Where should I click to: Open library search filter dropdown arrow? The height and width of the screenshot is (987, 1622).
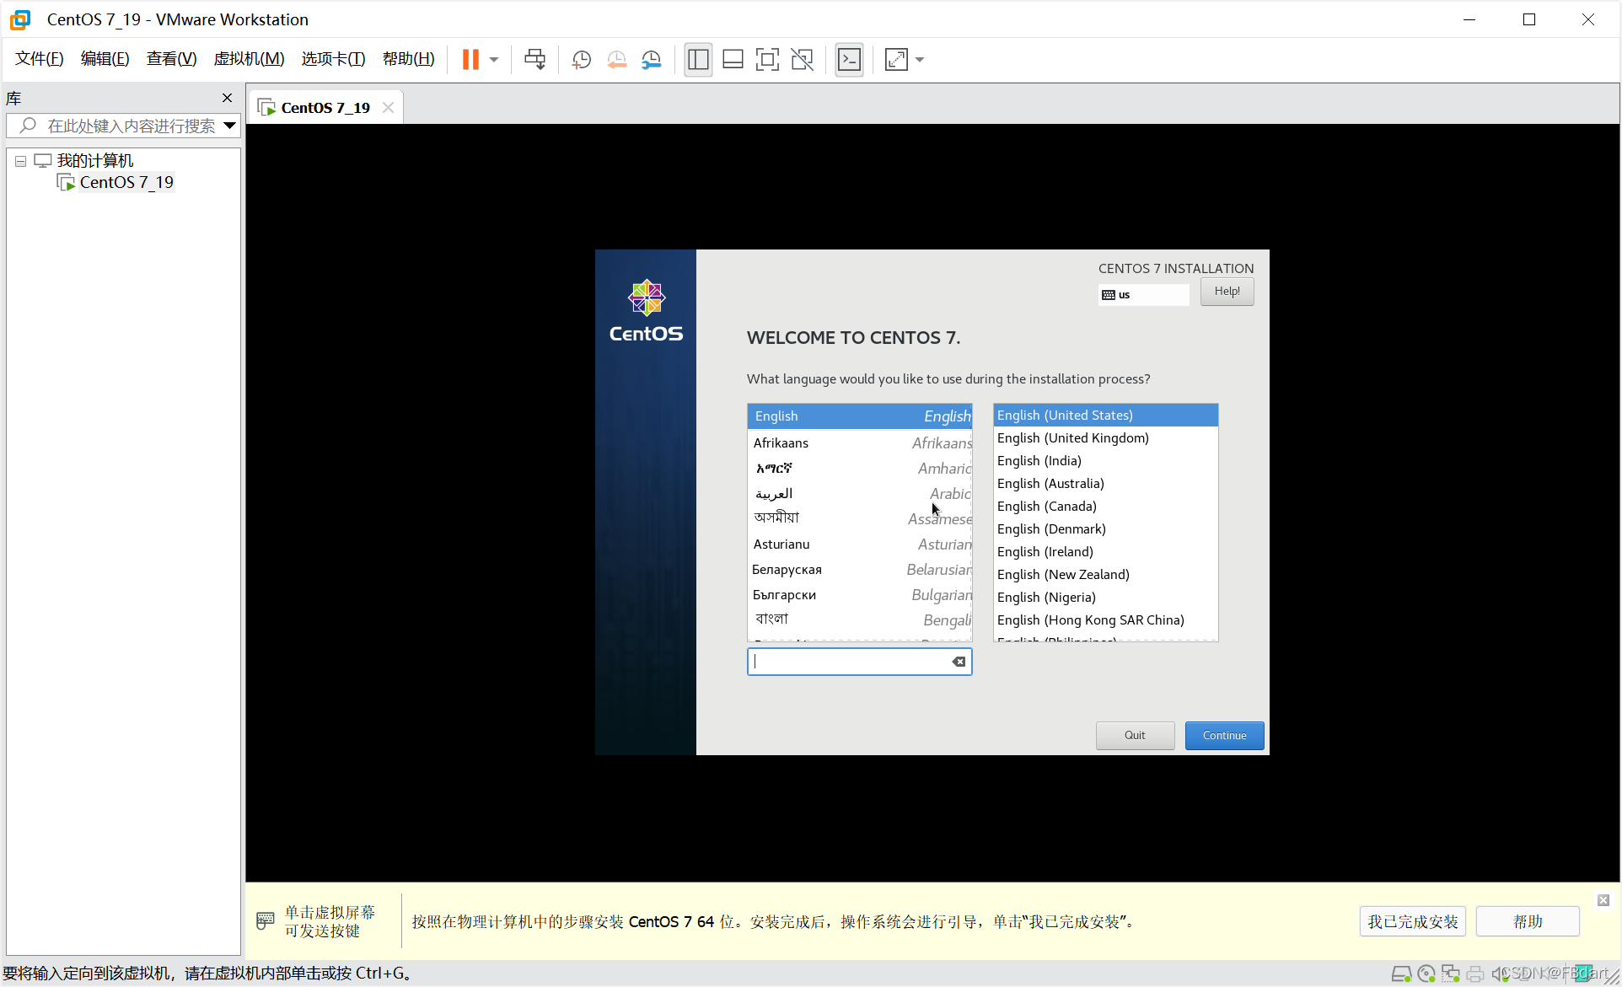pyautogui.click(x=229, y=126)
